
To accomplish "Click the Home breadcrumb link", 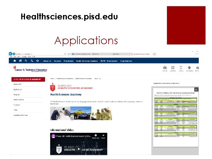I will click(52, 78).
